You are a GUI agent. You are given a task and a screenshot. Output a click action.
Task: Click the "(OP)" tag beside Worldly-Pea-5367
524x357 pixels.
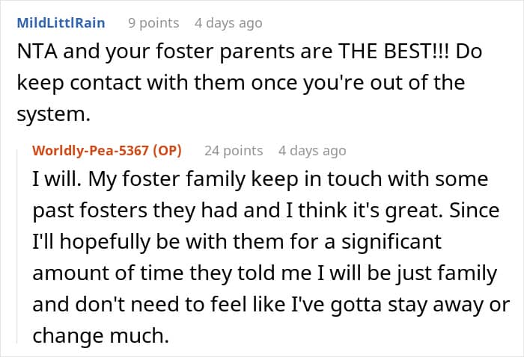pos(171,151)
